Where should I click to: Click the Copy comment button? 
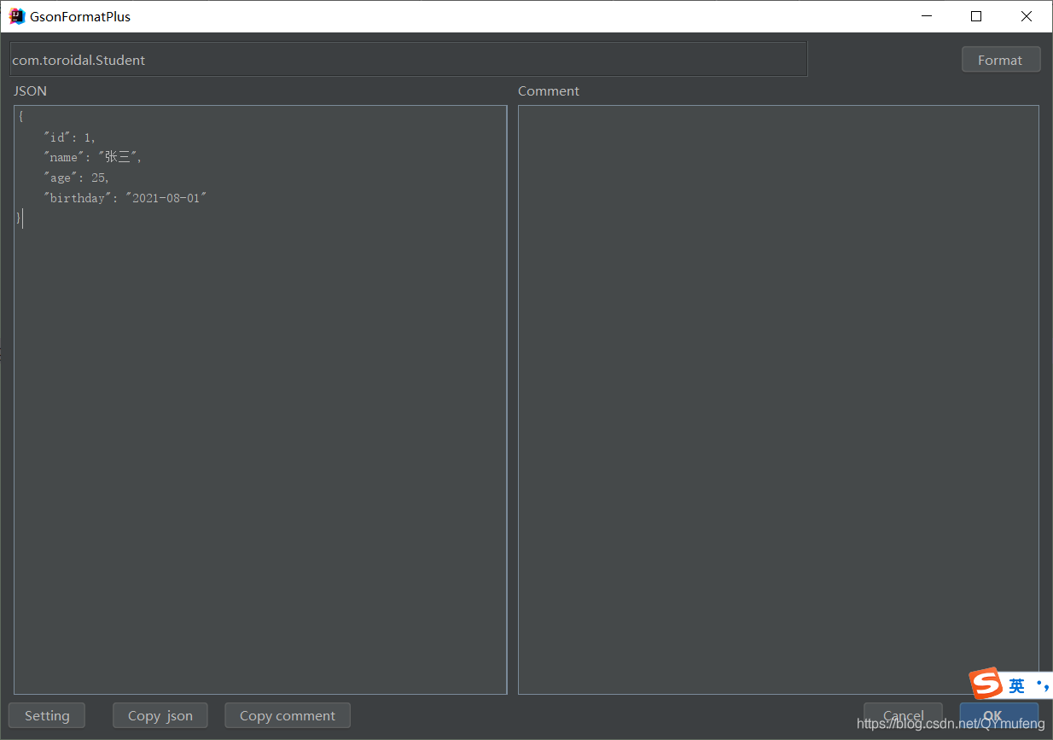point(288,715)
